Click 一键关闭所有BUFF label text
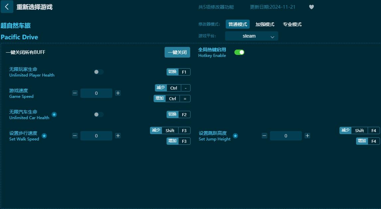 26,52
